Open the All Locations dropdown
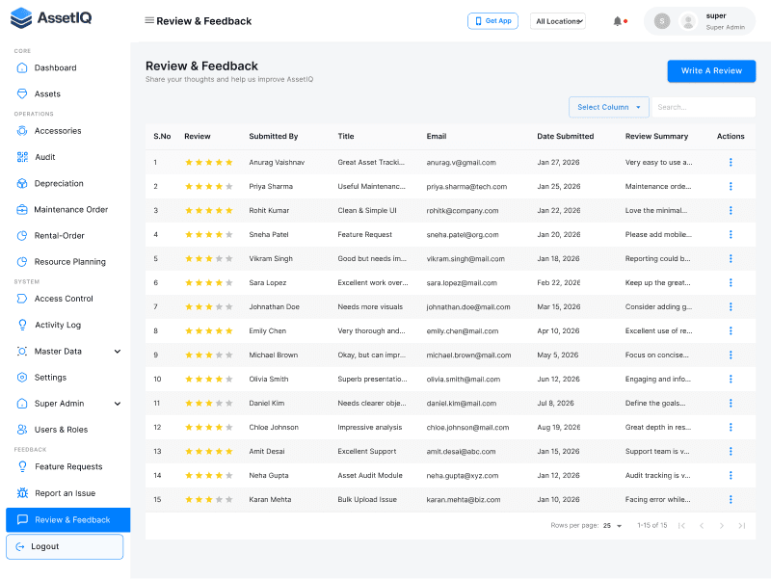 point(558,21)
